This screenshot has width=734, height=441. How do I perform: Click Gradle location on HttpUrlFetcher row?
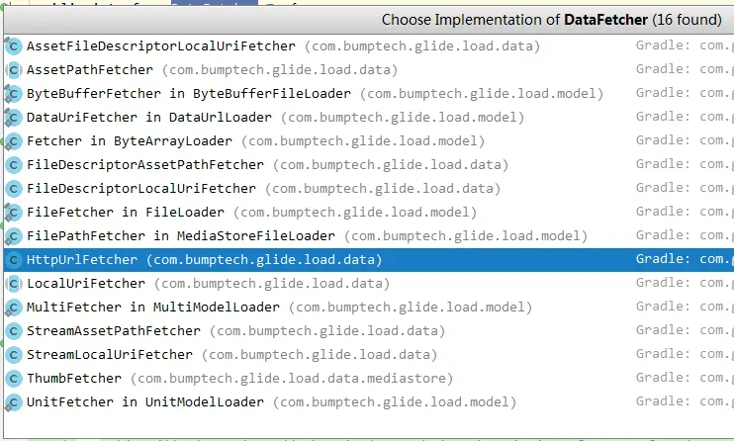pyautogui.click(x=685, y=259)
